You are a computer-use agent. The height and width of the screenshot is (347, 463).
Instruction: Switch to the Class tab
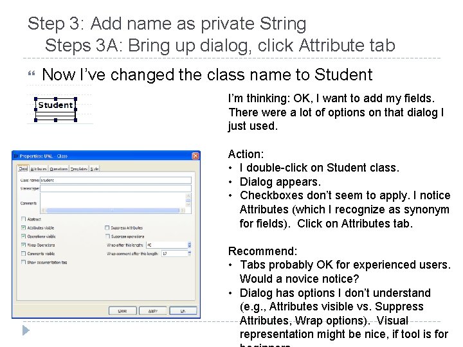[23, 168]
